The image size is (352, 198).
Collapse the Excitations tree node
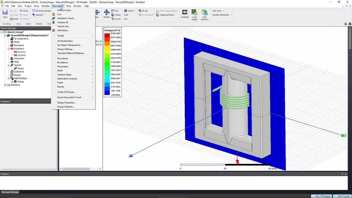point(9,49)
